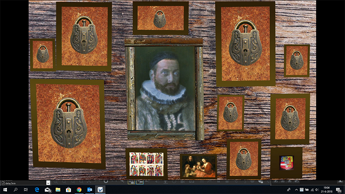Click the delay3min selection field
Image resolution: width=345 pixels, height=194 pixels.
click(x=24, y=183)
